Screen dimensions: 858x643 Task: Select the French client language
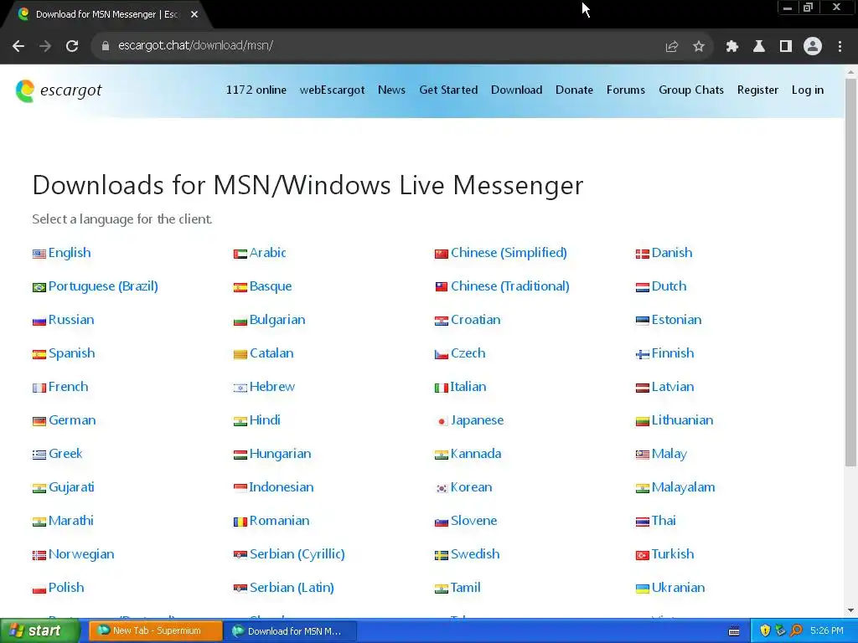click(x=69, y=387)
